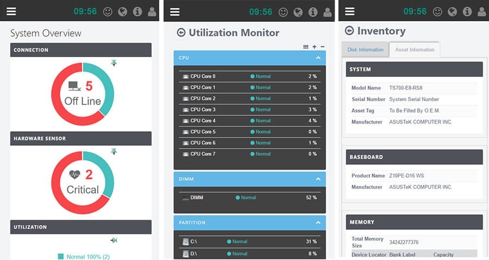This screenshot has width=489, height=260.
Task: Click model name TS700-E8-RS8
Action: [x=405, y=88]
